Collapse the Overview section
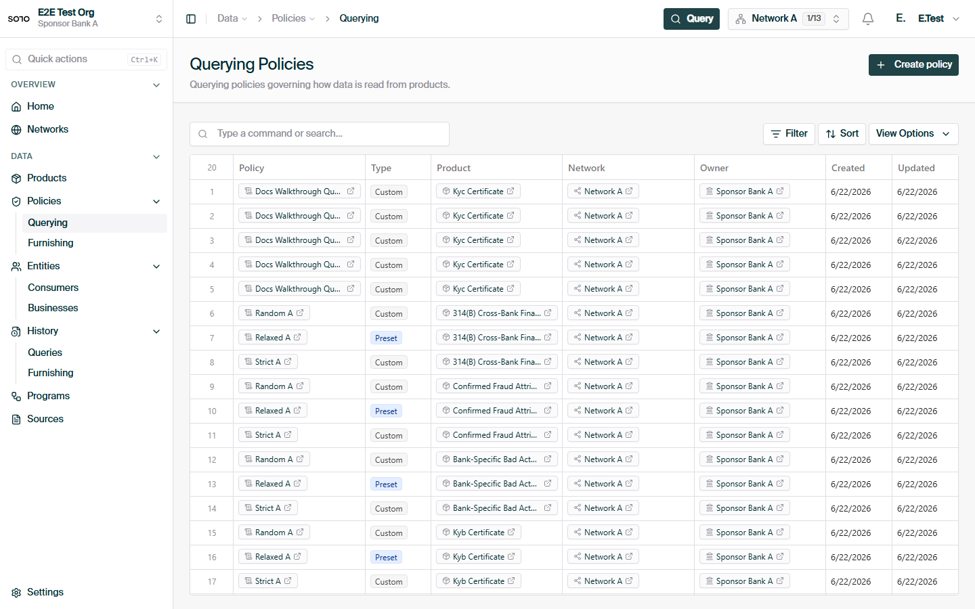 pos(156,85)
